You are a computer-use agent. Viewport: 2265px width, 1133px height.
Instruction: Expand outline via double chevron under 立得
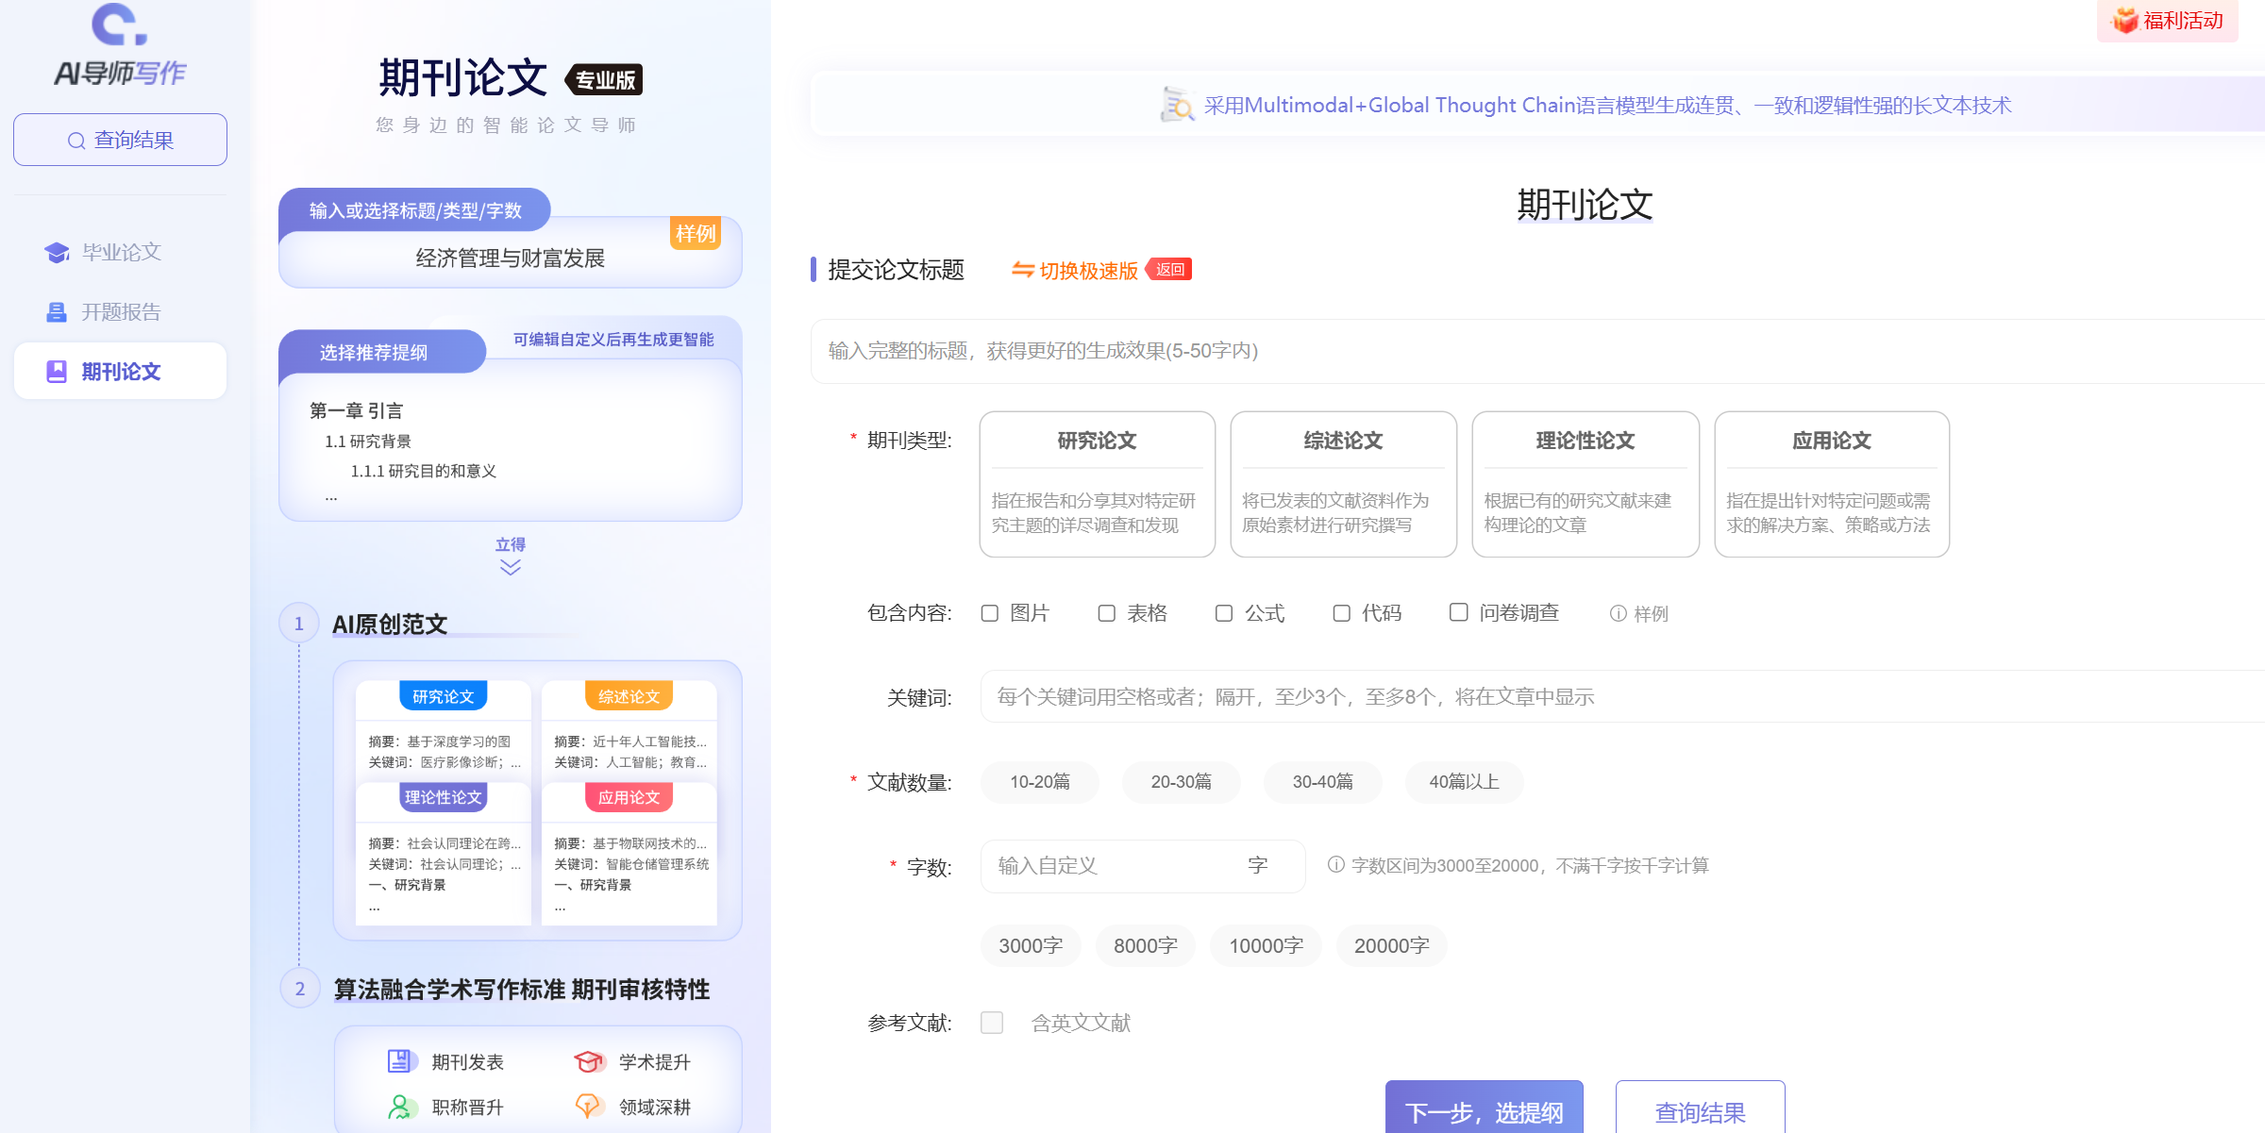pos(511,565)
